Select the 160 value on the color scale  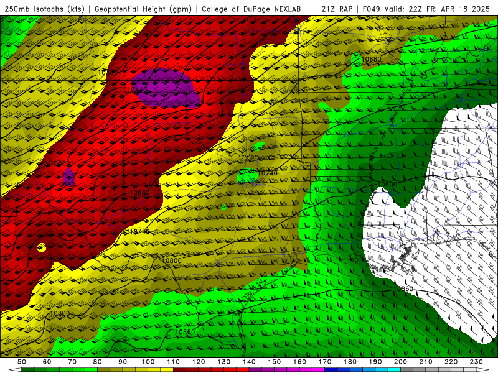[x=299, y=362]
